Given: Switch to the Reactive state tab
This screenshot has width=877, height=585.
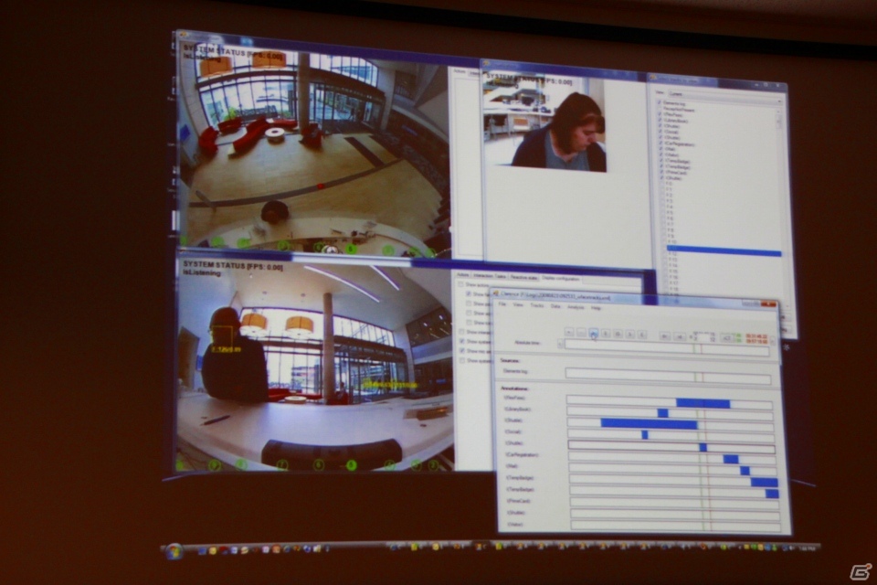Looking at the screenshot, I should pos(523,277).
